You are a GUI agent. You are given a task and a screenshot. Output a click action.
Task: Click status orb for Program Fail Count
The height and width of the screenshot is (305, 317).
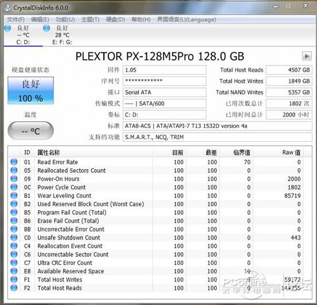tap(14, 213)
